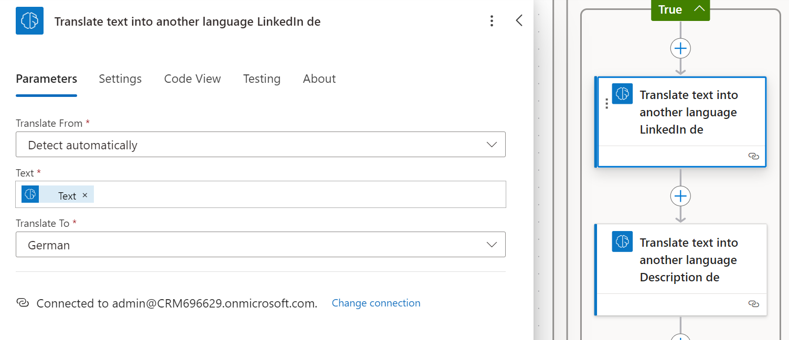Select the Translate text Description de action card

click(682, 260)
